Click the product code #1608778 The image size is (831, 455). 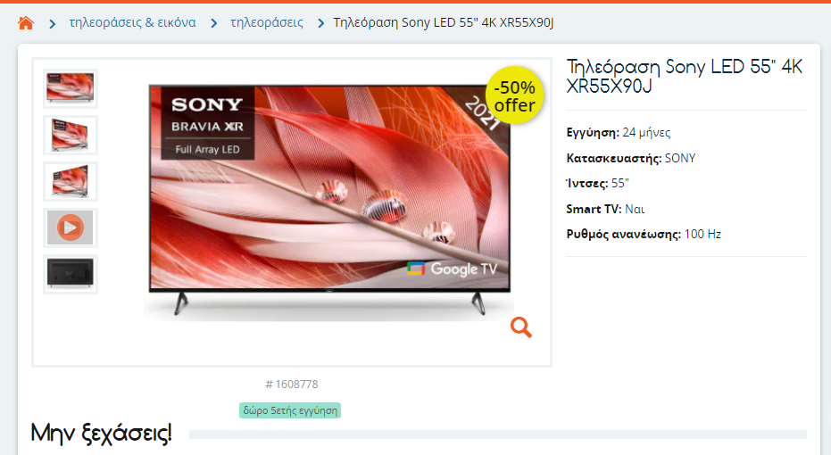coord(292,384)
